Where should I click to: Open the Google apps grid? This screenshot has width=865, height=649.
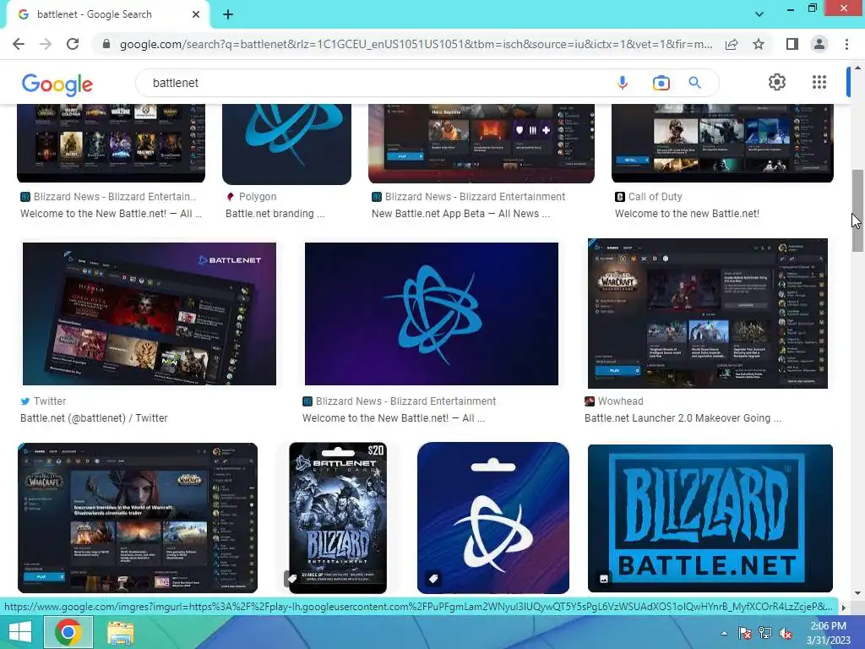click(819, 82)
